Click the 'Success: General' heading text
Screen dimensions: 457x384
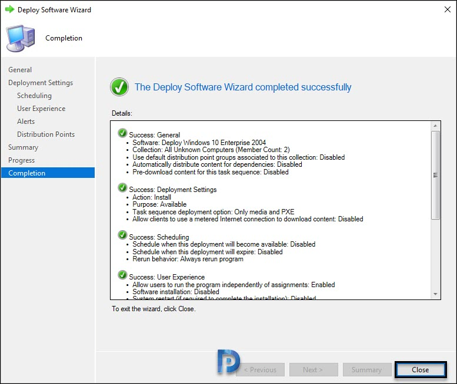coord(155,135)
